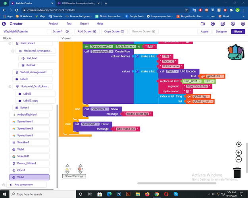Click the yellow warning triangle indicator
Screen dimensions: 248x198
[67, 168]
